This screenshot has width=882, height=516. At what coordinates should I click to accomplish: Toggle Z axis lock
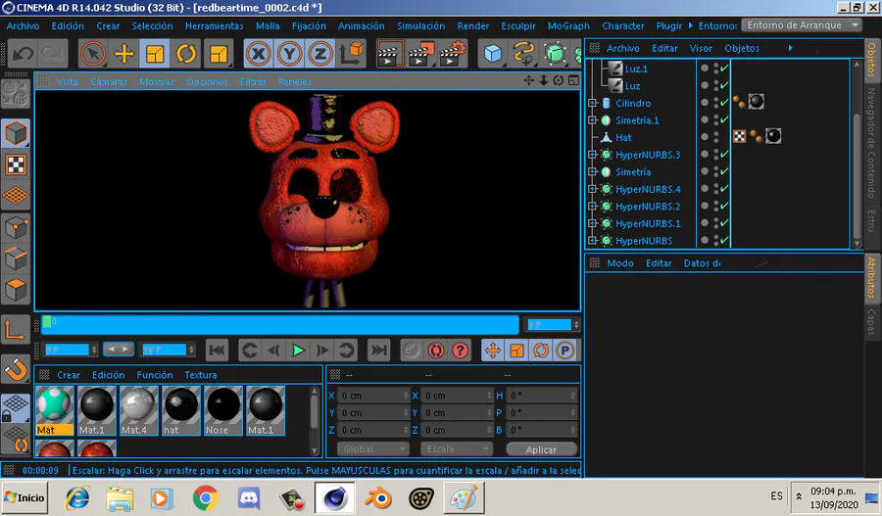point(320,54)
